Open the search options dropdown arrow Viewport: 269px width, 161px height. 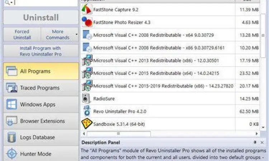click(11, 3)
